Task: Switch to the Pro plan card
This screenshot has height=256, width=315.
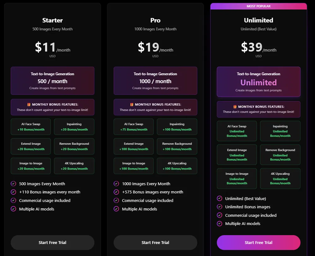Action: (155, 20)
